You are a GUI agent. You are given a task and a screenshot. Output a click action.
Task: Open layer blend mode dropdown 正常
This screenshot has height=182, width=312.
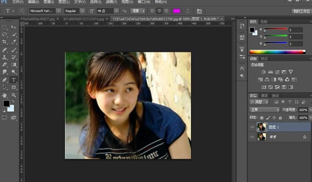coord(265,110)
